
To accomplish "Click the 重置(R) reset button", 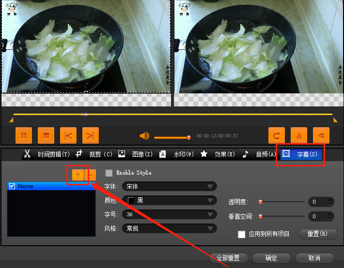I will click(318, 234).
